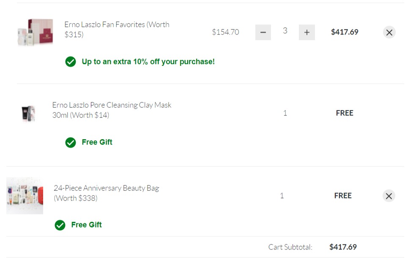
Task: Click the checkmark icon next to Beauty Bag Free Gift
Action: click(x=60, y=225)
